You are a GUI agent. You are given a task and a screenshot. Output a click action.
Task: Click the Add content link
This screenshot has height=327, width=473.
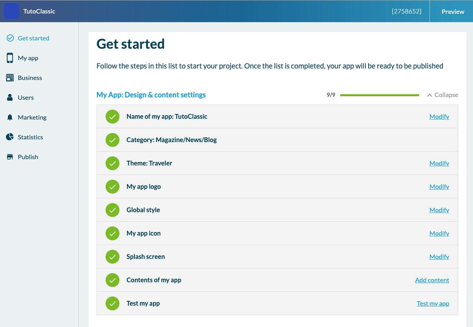tap(432, 280)
